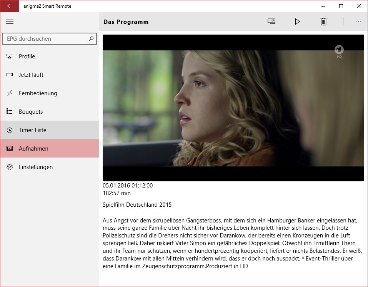This screenshot has height=287, width=368.
Task: Select the Jetzt läuft camera icon
Action: (x=10, y=75)
